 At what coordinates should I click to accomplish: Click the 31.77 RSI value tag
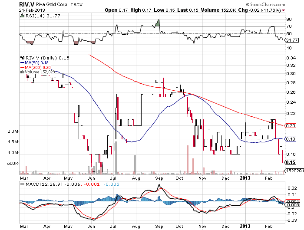click(292, 40)
